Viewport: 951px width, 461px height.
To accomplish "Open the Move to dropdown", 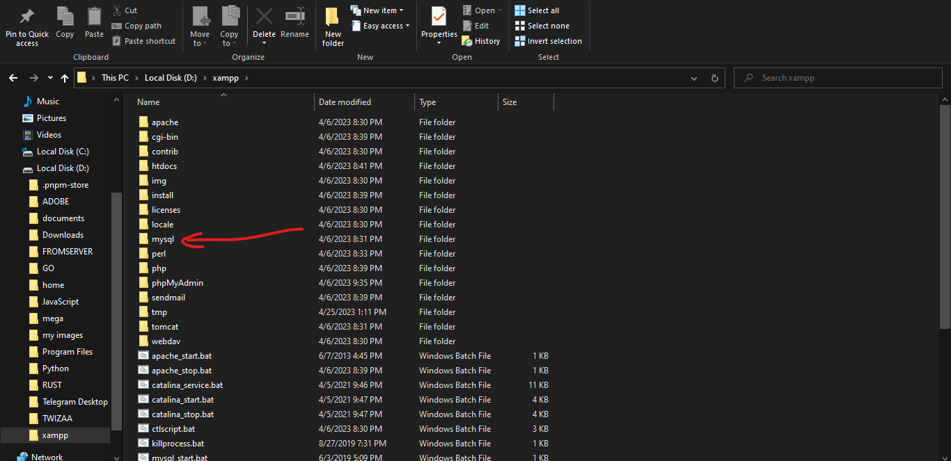I will pyautogui.click(x=200, y=26).
